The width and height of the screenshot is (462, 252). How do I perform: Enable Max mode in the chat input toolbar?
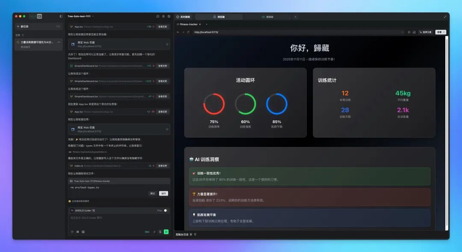point(147,231)
